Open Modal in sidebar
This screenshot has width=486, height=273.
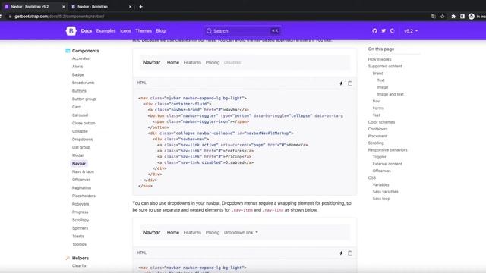click(77, 155)
